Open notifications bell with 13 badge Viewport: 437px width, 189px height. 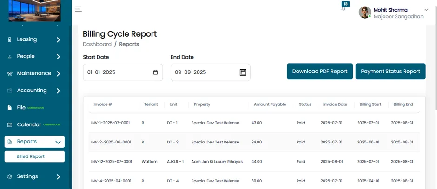tap(344, 9)
